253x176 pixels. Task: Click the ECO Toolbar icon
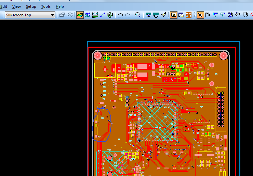pyautogui.click(x=103, y=15)
